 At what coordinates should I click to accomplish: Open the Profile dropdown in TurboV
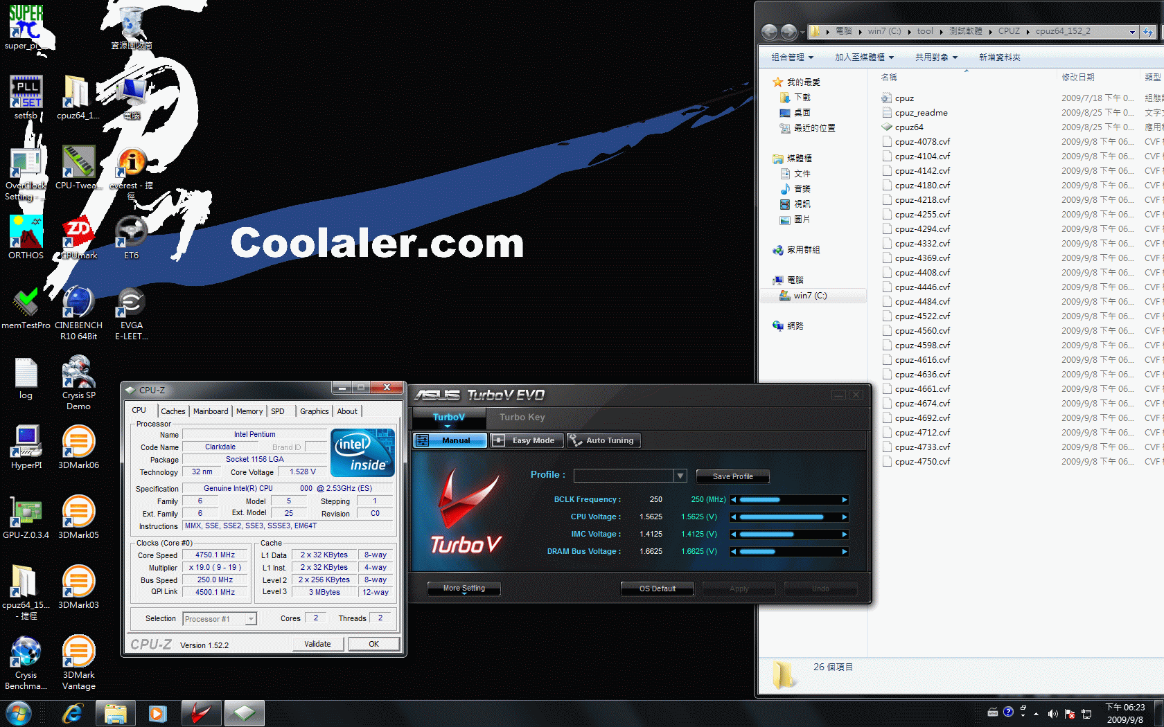coord(680,476)
